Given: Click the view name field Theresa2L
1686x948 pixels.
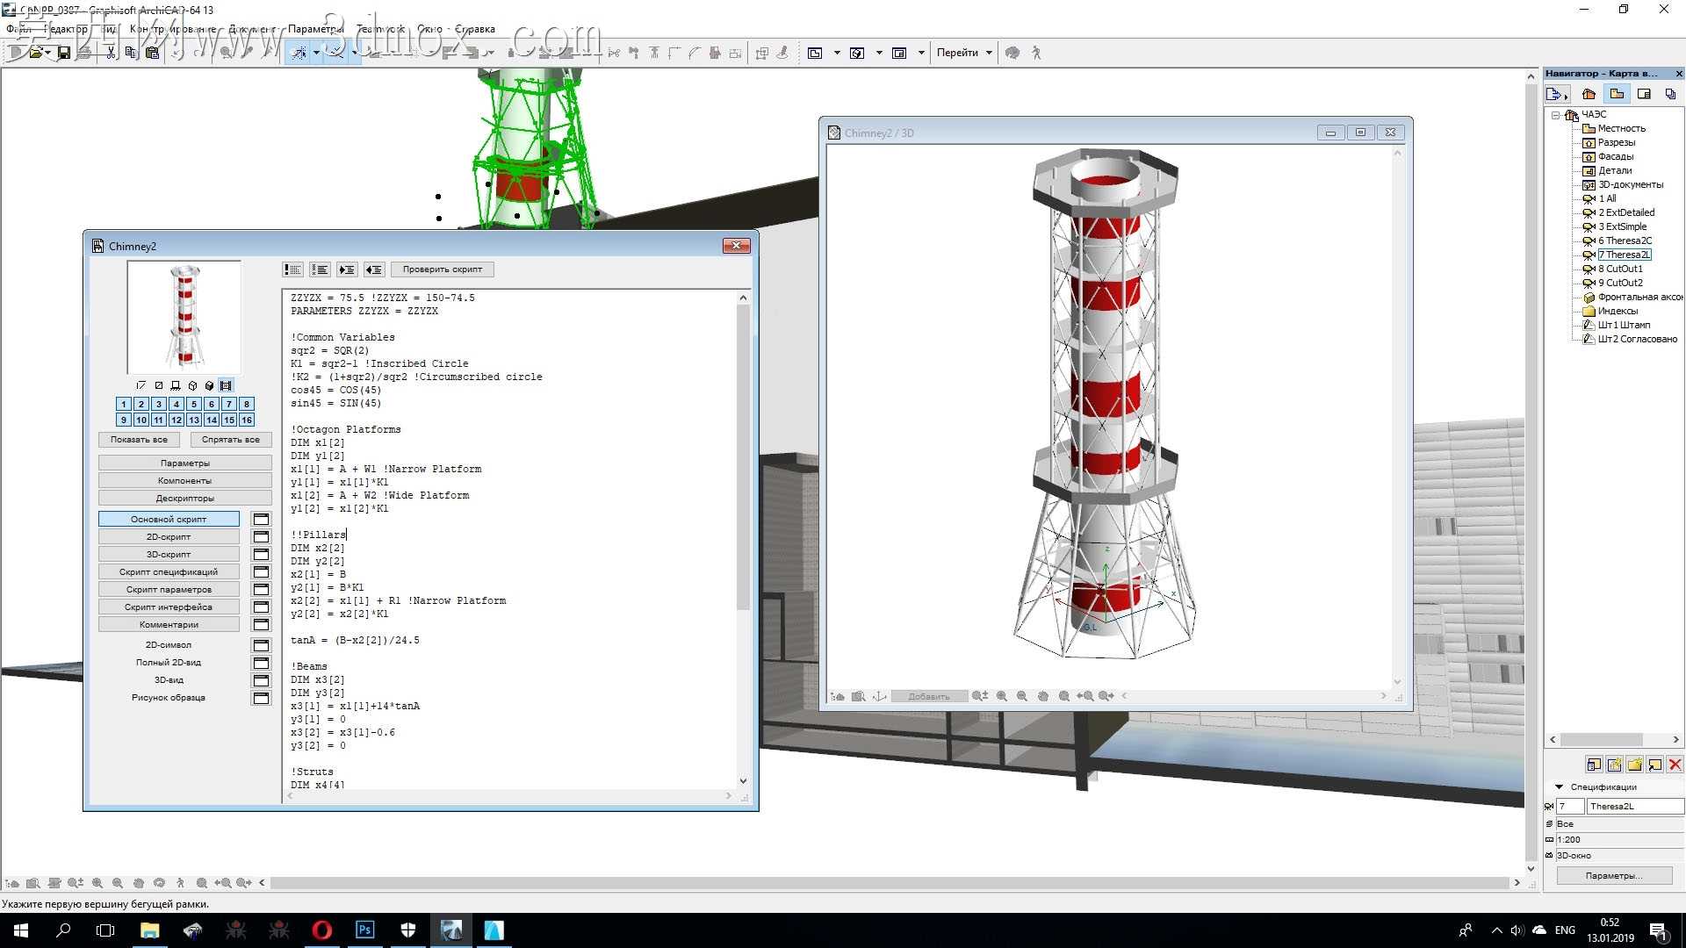Looking at the screenshot, I should tap(1635, 806).
